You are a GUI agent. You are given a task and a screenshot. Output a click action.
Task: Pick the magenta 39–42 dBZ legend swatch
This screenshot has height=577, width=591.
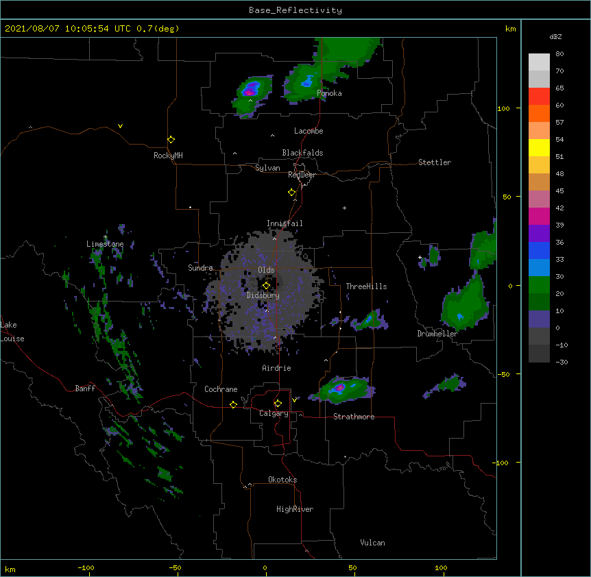(x=539, y=216)
